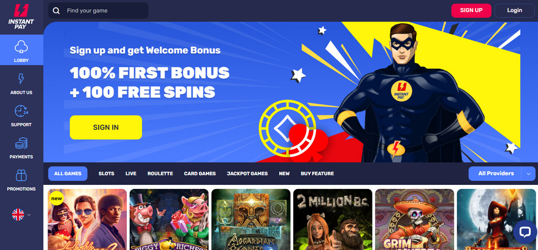Switch to the SLOTS tab
Screen dimensions: 538x250
[106, 174]
